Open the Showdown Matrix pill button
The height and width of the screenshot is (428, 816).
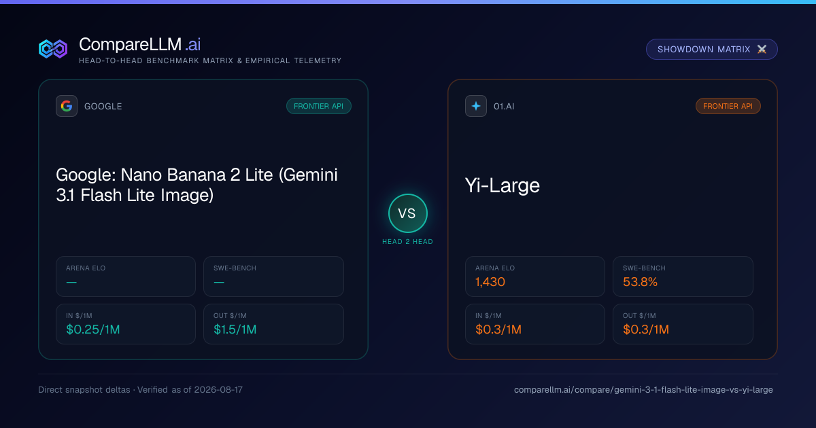point(712,50)
